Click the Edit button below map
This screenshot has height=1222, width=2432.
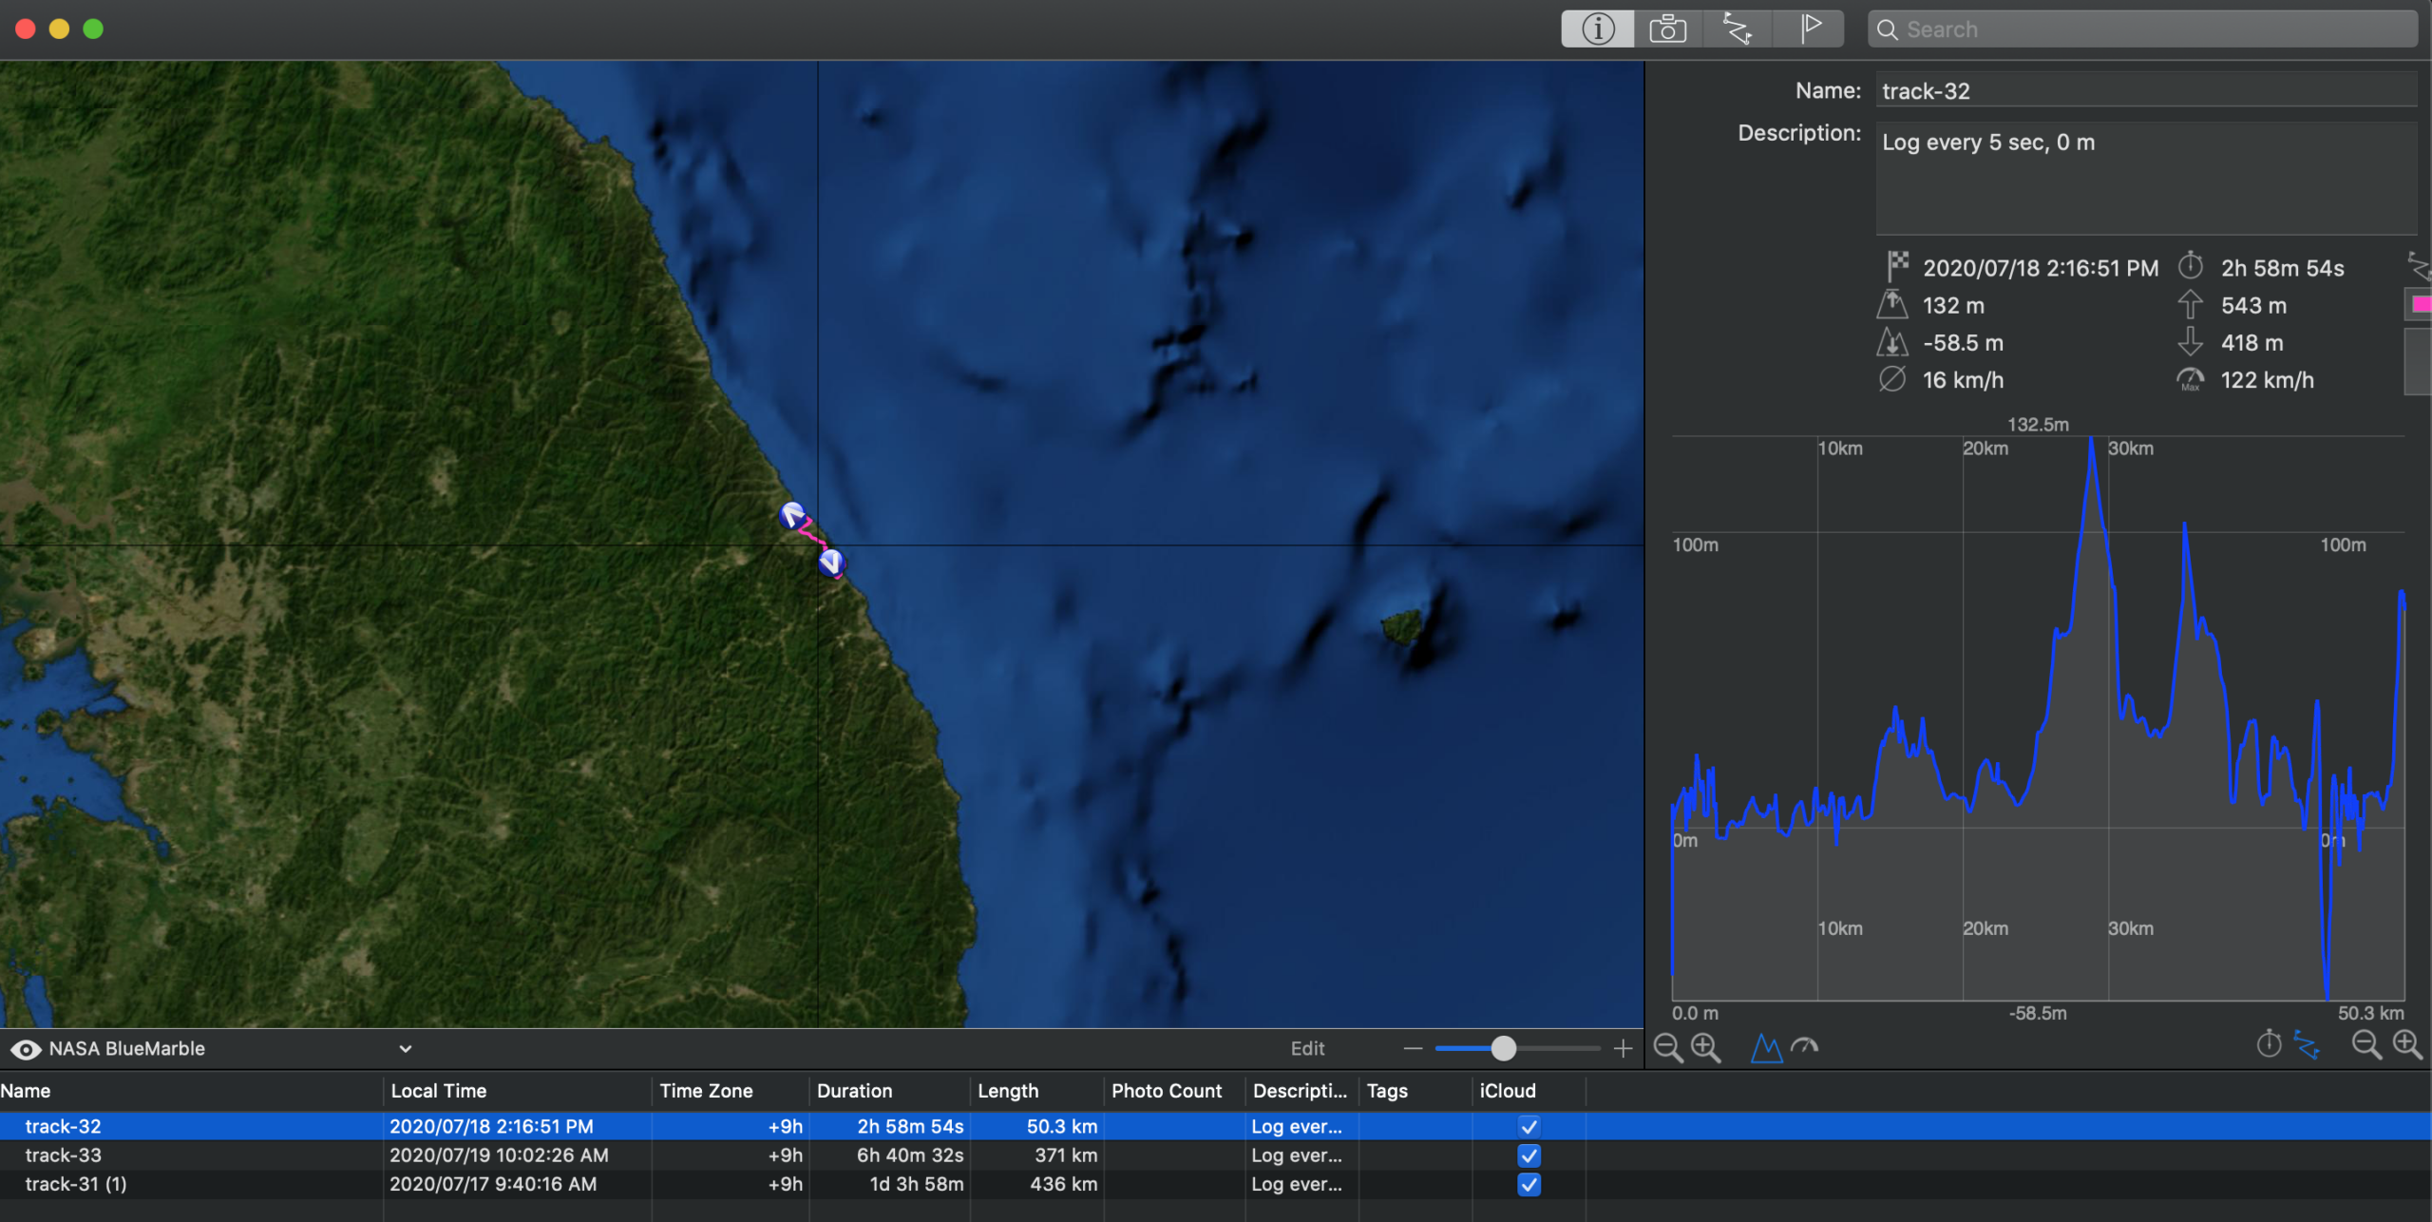coord(1307,1048)
